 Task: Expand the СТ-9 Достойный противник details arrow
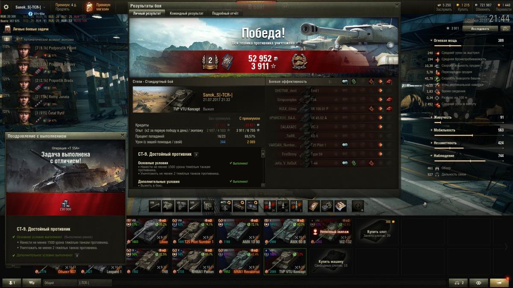click(x=196, y=154)
